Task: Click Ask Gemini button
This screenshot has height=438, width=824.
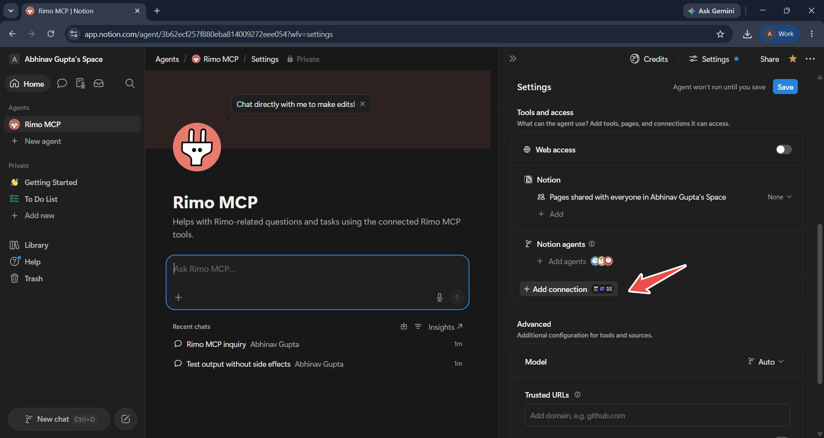Action: click(x=712, y=11)
